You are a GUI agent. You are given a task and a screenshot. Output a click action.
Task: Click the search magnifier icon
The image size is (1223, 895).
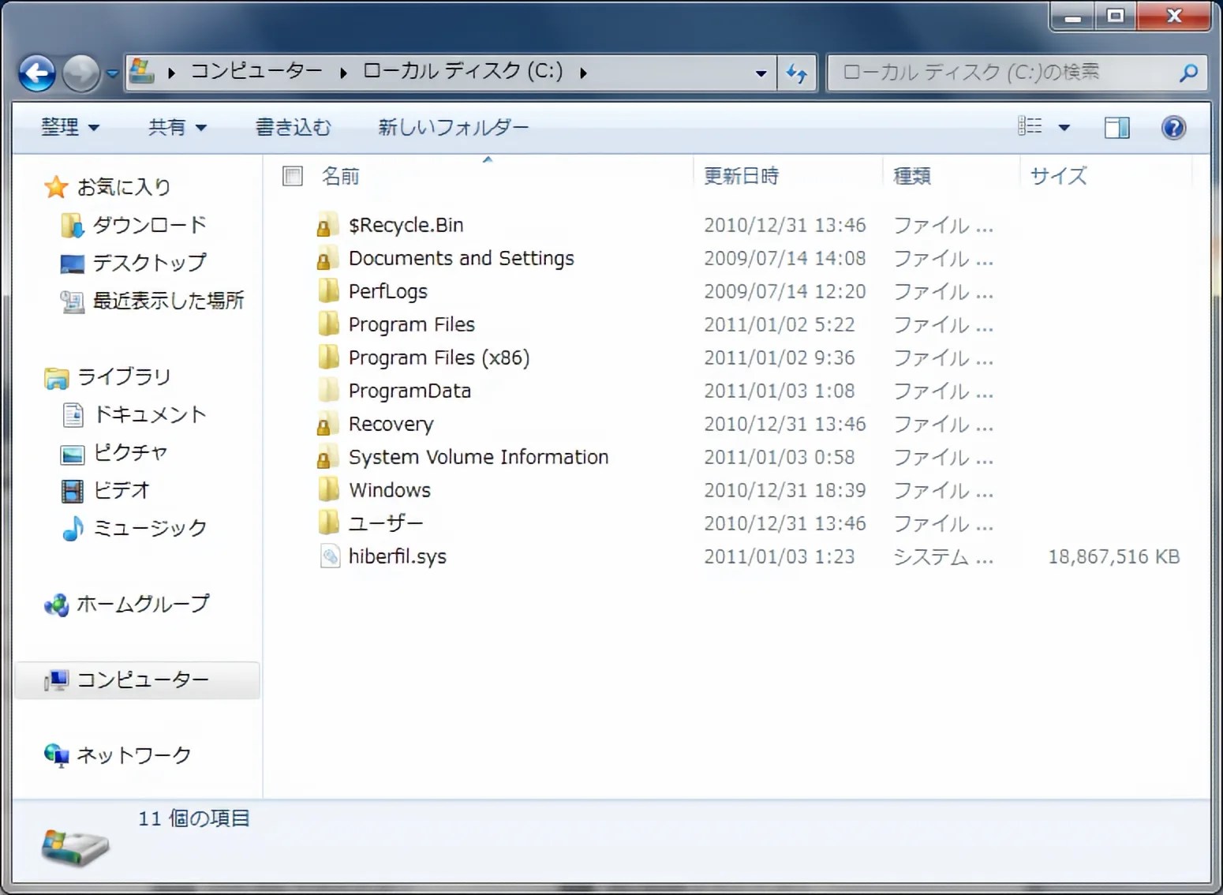[x=1188, y=73]
